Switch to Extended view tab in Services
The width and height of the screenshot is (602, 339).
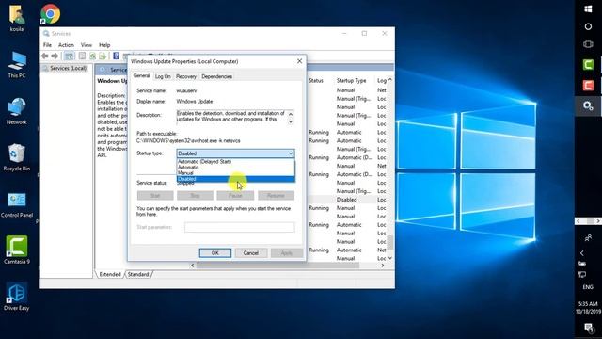(x=110, y=274)
